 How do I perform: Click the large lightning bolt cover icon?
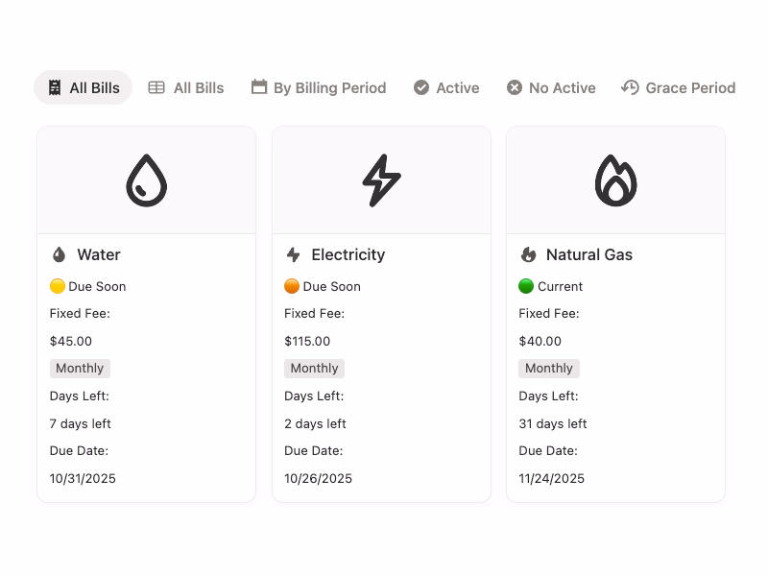click(x=381, y=180)
